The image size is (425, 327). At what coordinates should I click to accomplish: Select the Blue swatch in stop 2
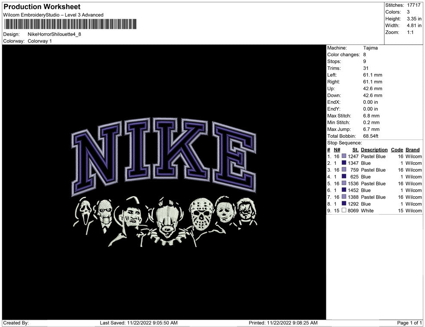(x=344, y=163)
